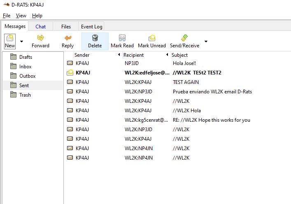Switch to the Chat tab
This screenshot has height=204, width=291.
click(x=40, y=26)
